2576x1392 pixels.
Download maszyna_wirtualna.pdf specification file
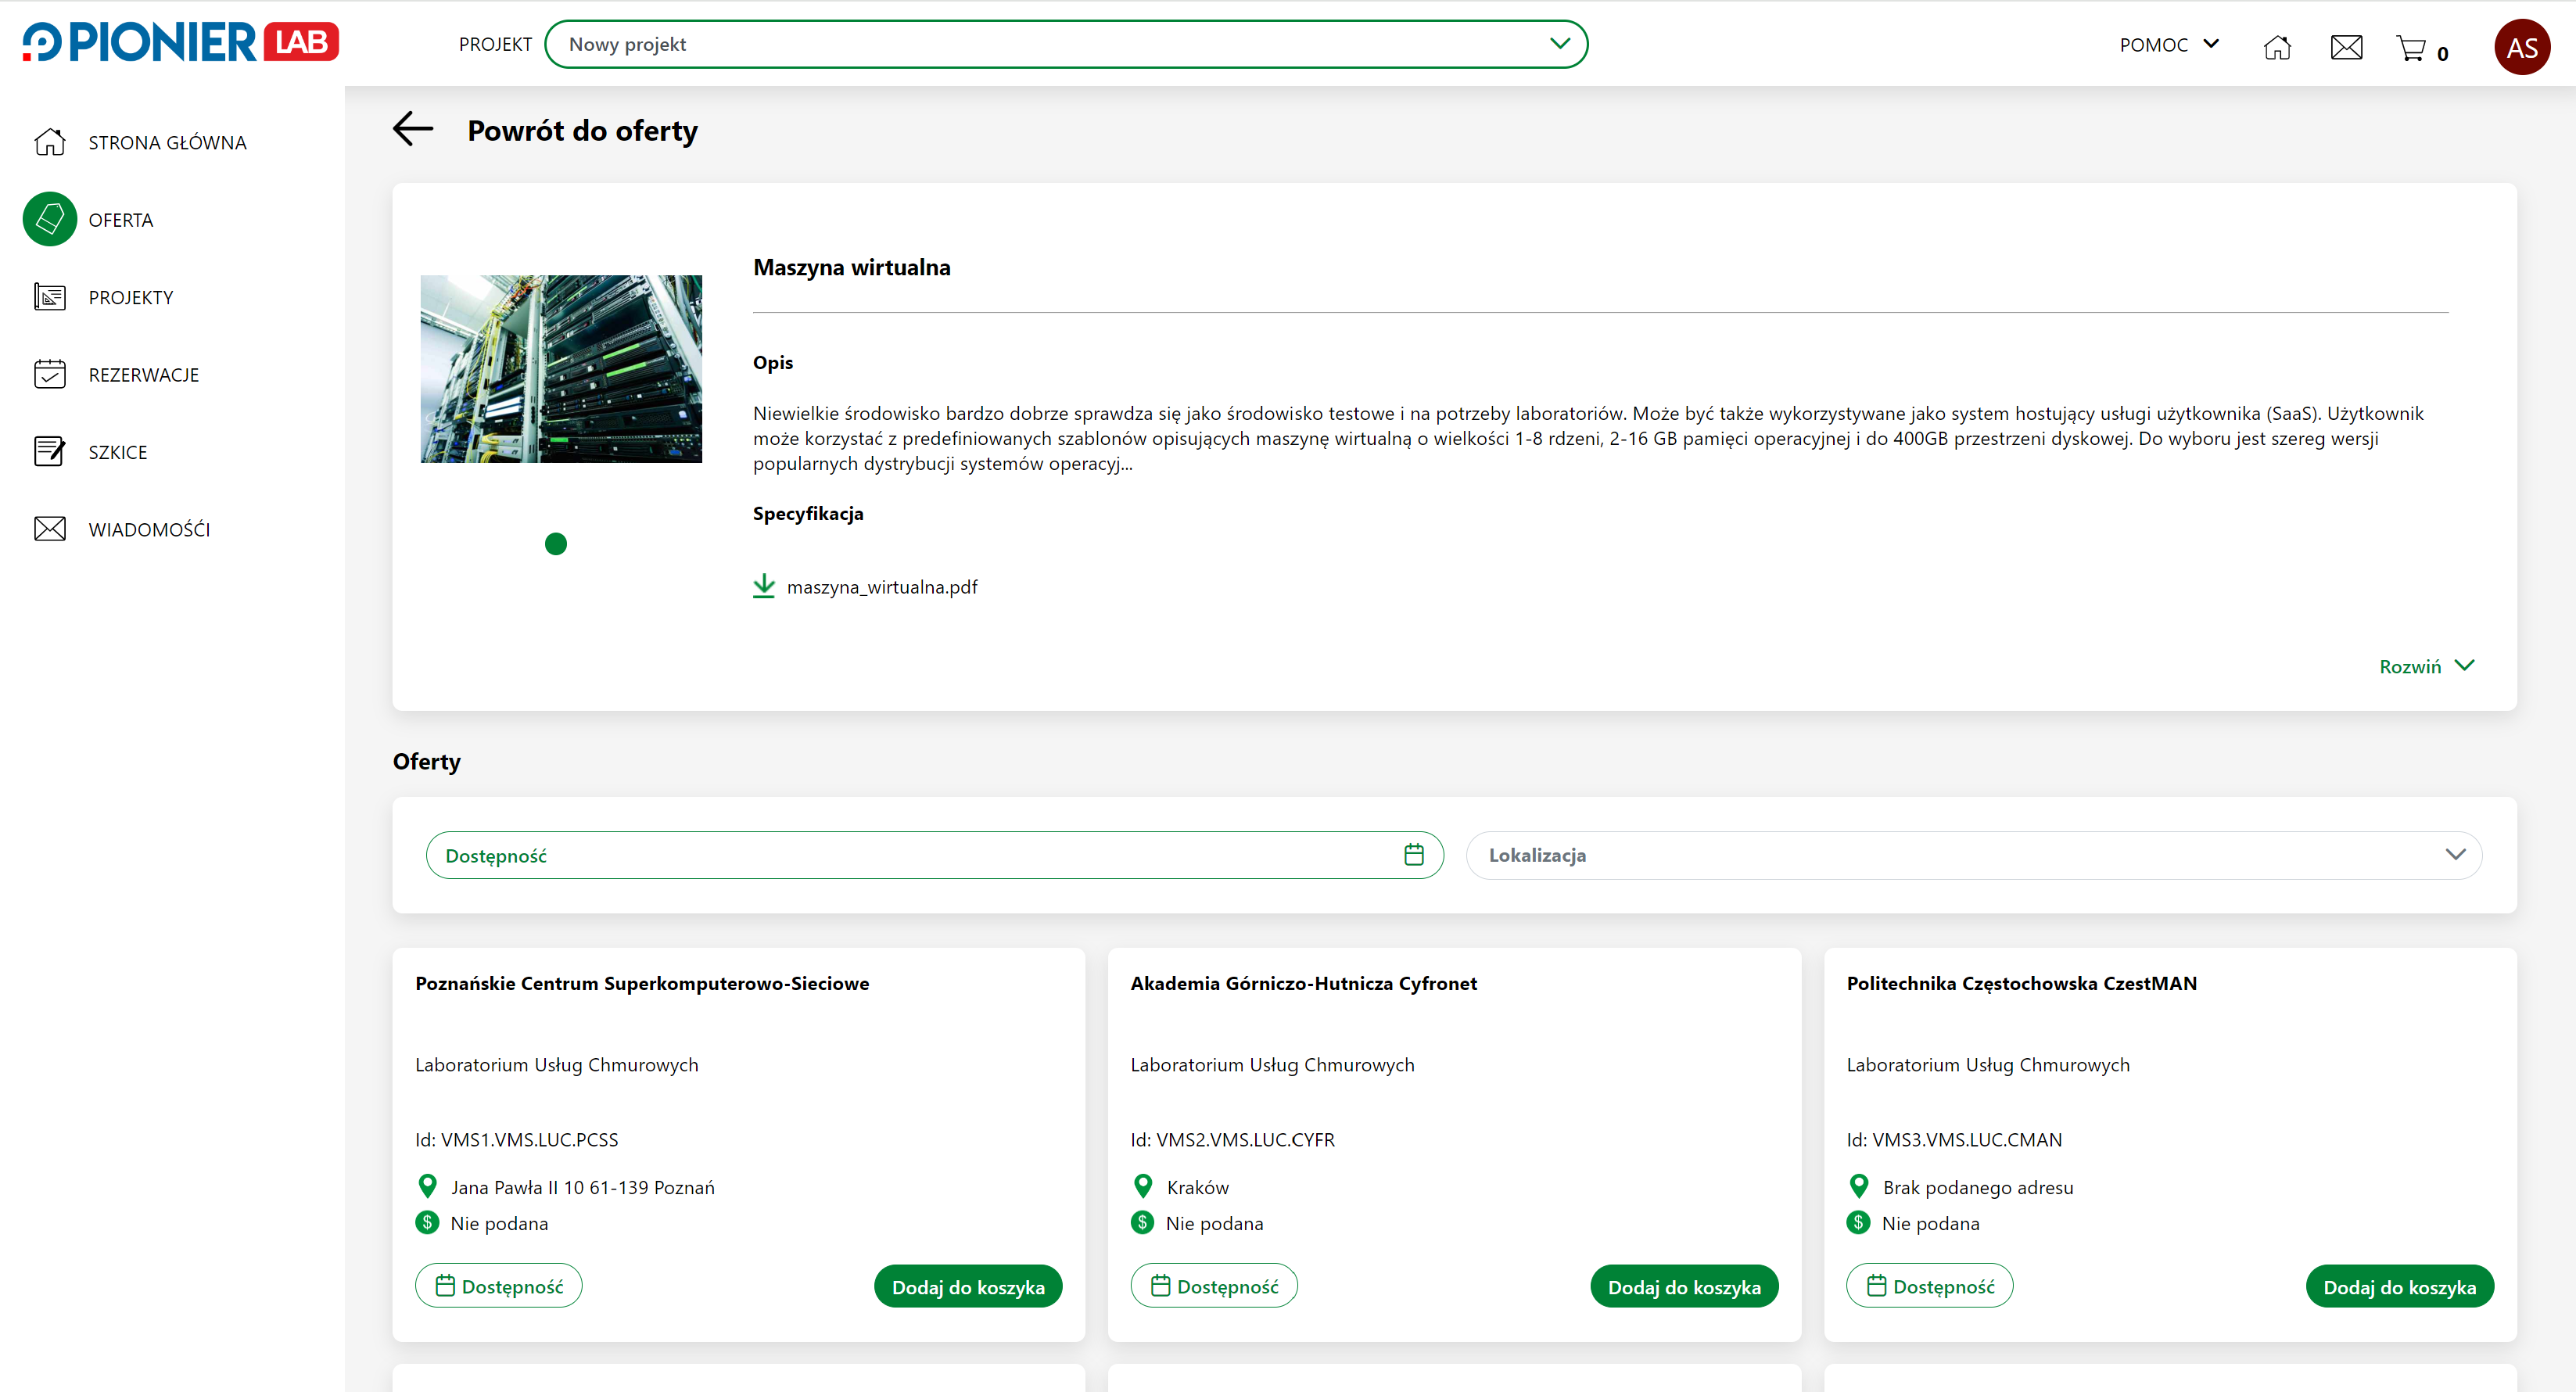coord(882,587)
